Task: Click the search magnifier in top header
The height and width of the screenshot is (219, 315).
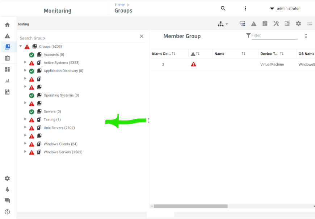Action: (223, 8)
